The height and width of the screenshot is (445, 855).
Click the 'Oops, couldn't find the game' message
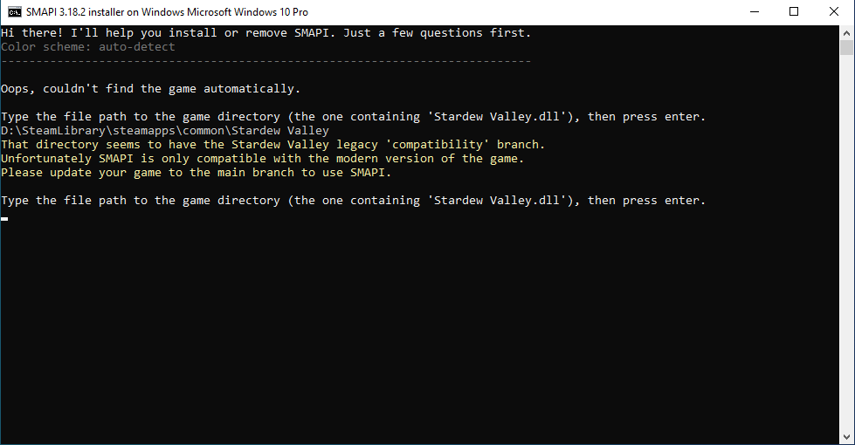(x=150, y=89)
